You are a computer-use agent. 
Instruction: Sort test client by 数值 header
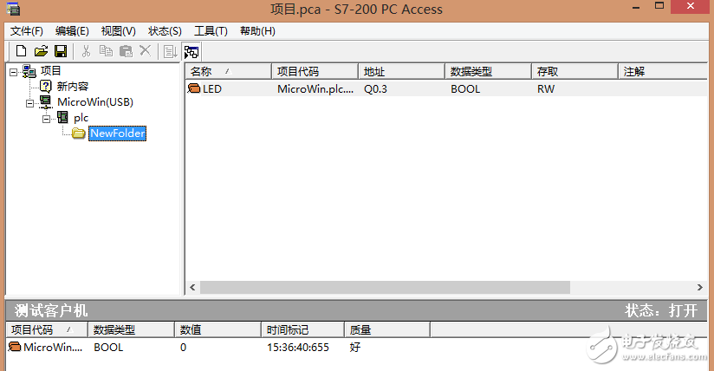pyautogui.click(x=218, y=329)
